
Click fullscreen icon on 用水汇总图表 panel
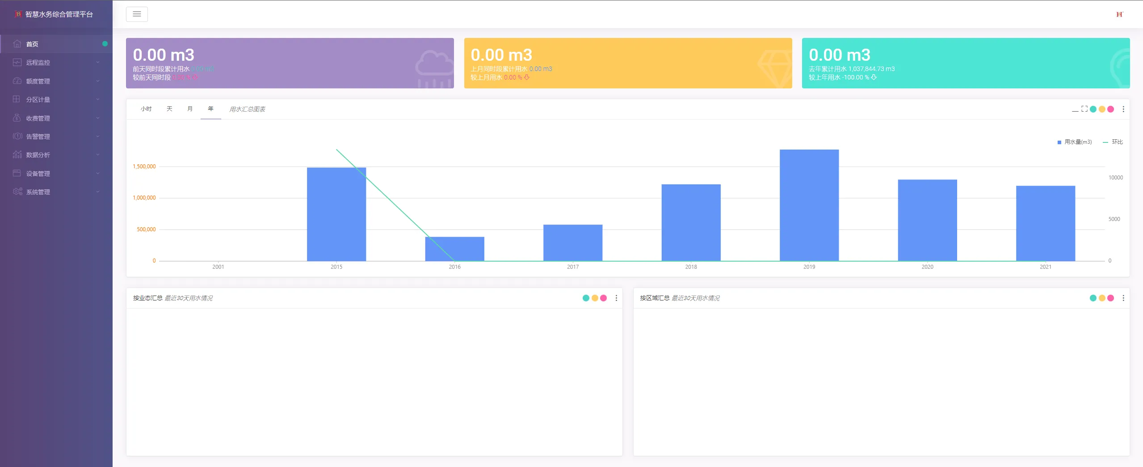tap(1084, 109)
